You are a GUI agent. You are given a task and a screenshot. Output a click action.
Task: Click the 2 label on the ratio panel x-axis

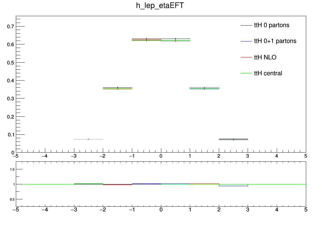click(219, 210)
